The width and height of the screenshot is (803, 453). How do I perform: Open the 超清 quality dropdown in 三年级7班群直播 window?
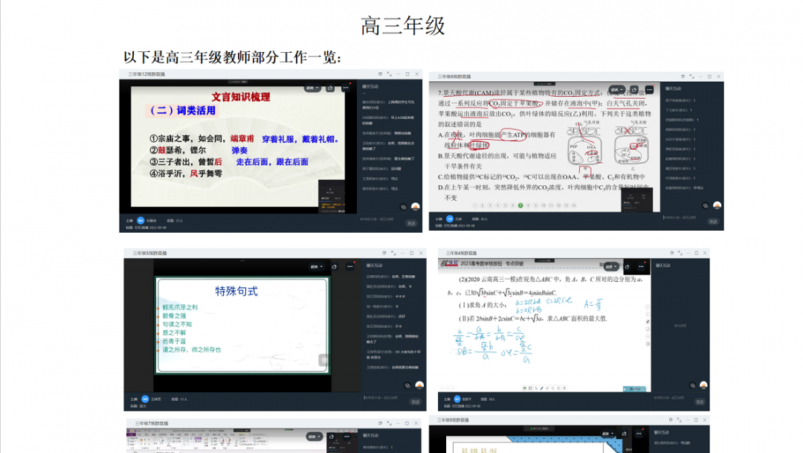pyautogui.click(x=315, y=437)
